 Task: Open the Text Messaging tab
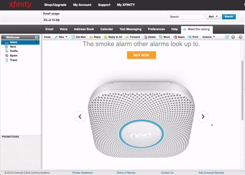coord(131,29)
